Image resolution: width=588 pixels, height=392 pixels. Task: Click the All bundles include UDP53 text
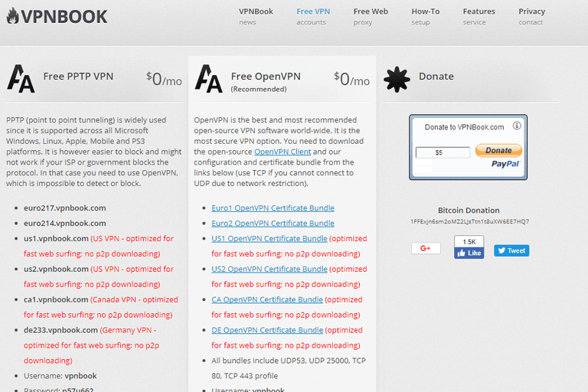tap(289, 368)
